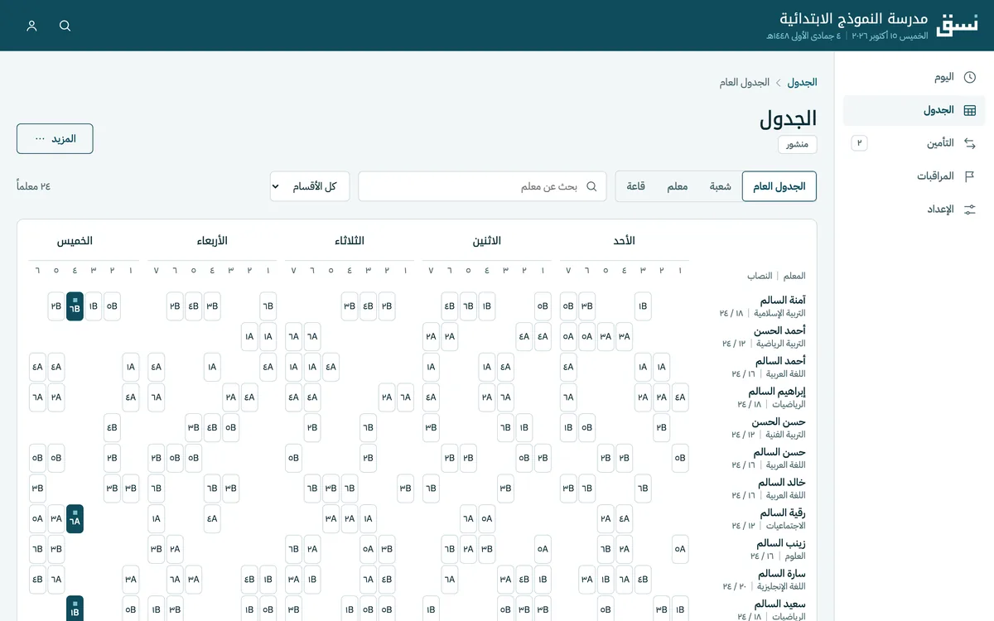This screenshot has width=994, height=621.
Task: Click the teacher name سعيد السالم
Action: click(780, 604)
